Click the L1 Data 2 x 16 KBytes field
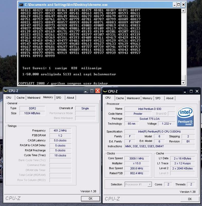Viewport: 202px width, 206px height. pyautogui.click(x=183, y=158)
